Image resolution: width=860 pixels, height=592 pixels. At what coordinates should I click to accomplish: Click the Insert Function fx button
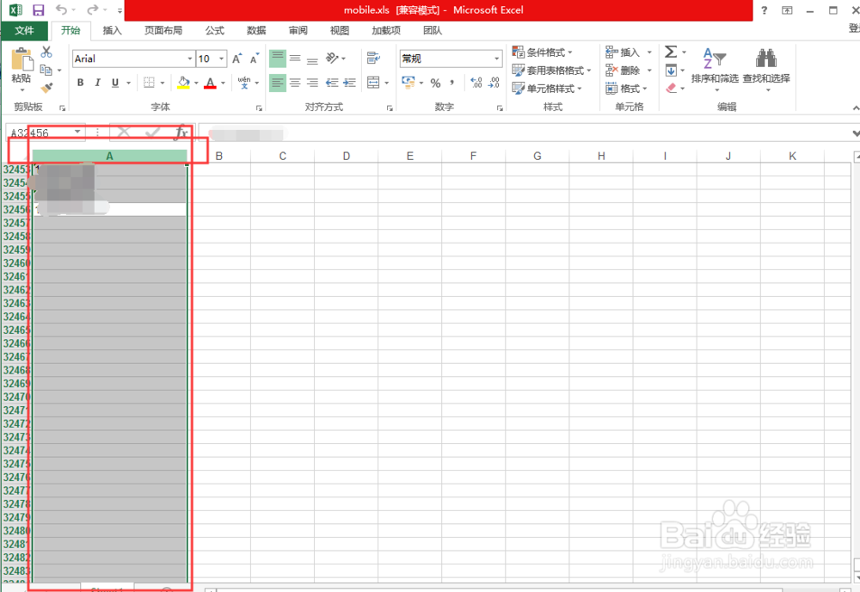pos(181,133)
